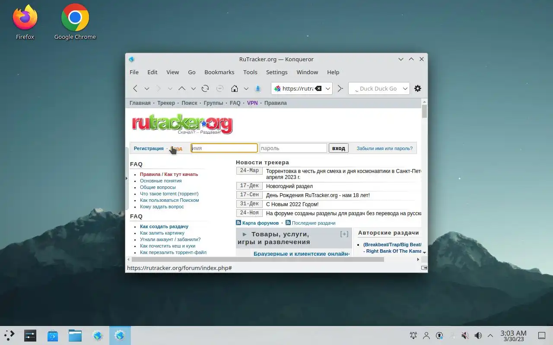553x345 pixels.
Task: Click the пароль password input field
Action: 293,148
